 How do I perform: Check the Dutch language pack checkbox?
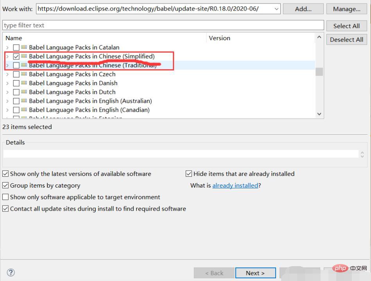click(16, 92)
